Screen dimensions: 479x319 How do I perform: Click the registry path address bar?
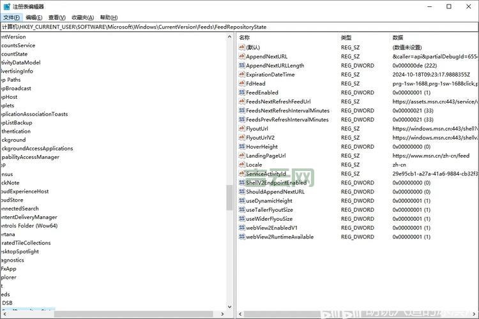tap(240, 27)
